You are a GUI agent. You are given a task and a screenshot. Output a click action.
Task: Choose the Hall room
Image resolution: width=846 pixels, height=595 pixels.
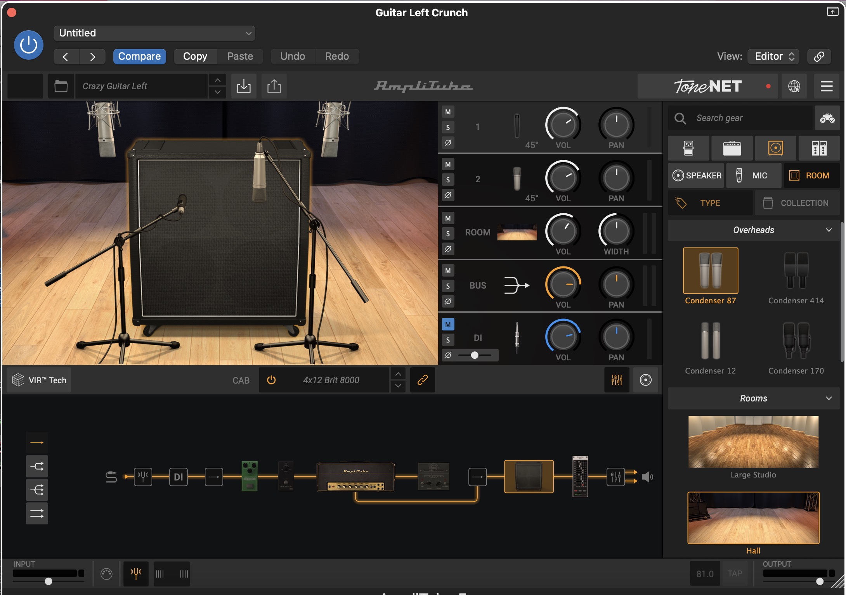[753, 518]
